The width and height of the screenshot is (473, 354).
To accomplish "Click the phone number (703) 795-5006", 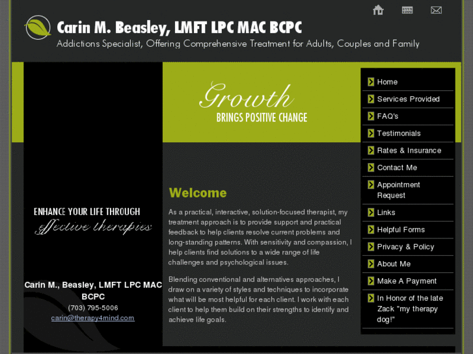I will click(x=93, y=308).
